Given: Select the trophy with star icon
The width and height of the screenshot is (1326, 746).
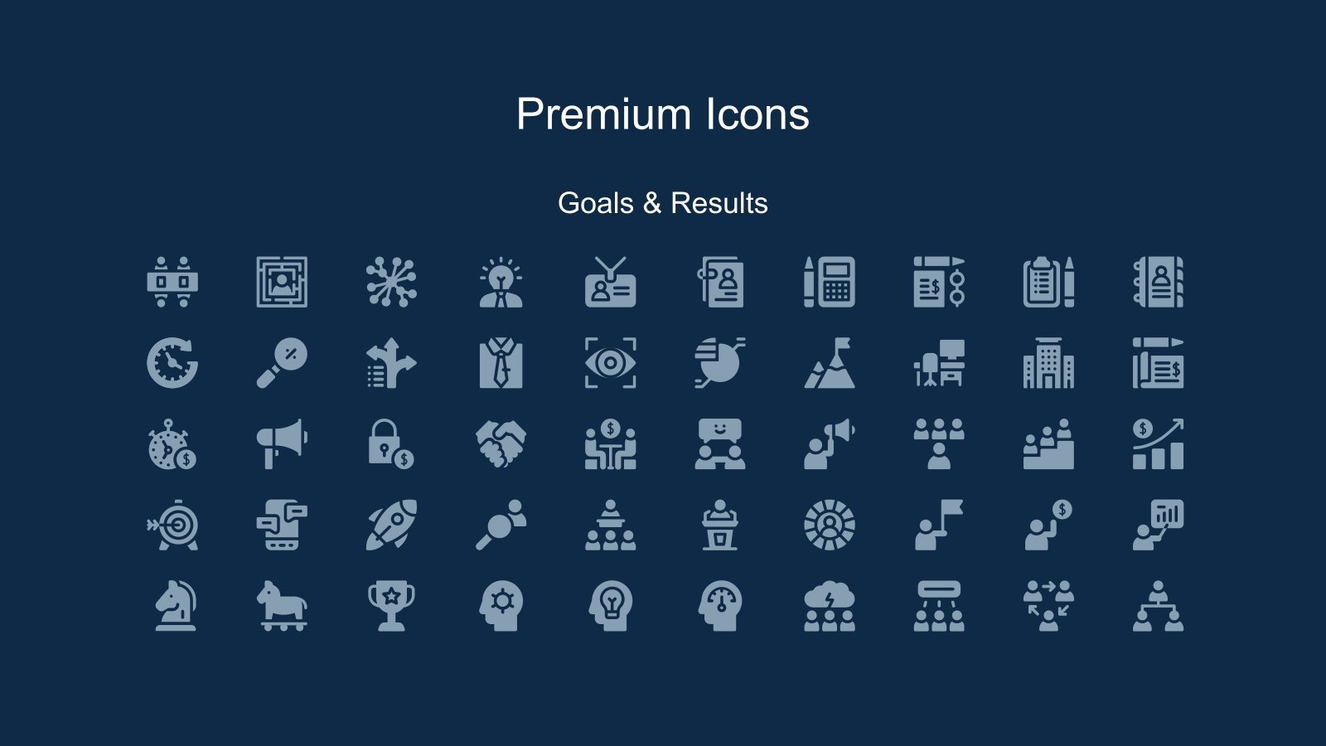Looking at the screenshot, I should [391, 605].
